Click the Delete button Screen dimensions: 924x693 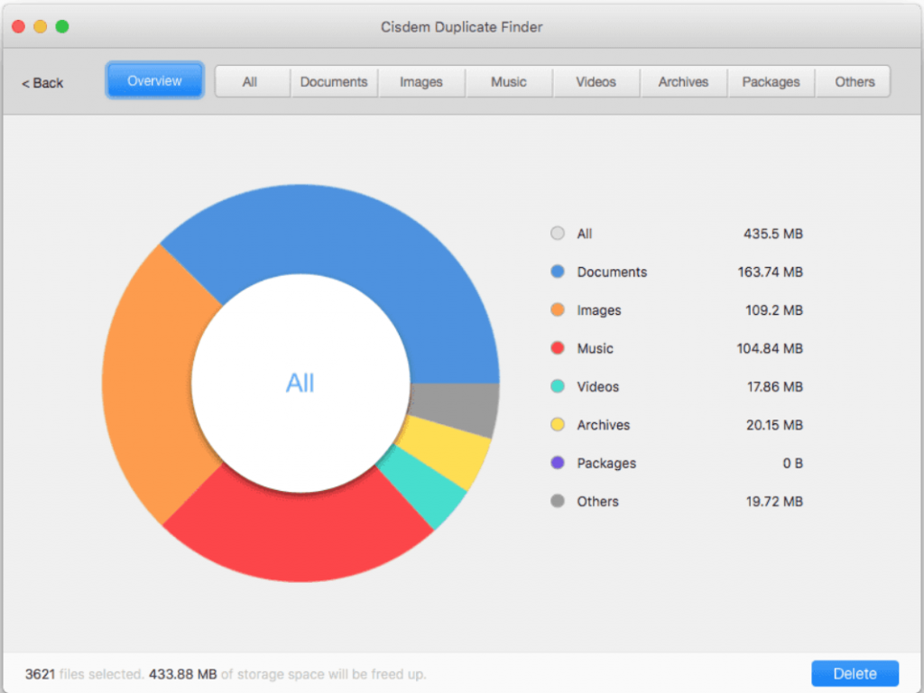855,673
